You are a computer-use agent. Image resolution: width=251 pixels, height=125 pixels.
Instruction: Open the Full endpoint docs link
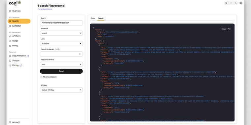[x=45, y=9]
